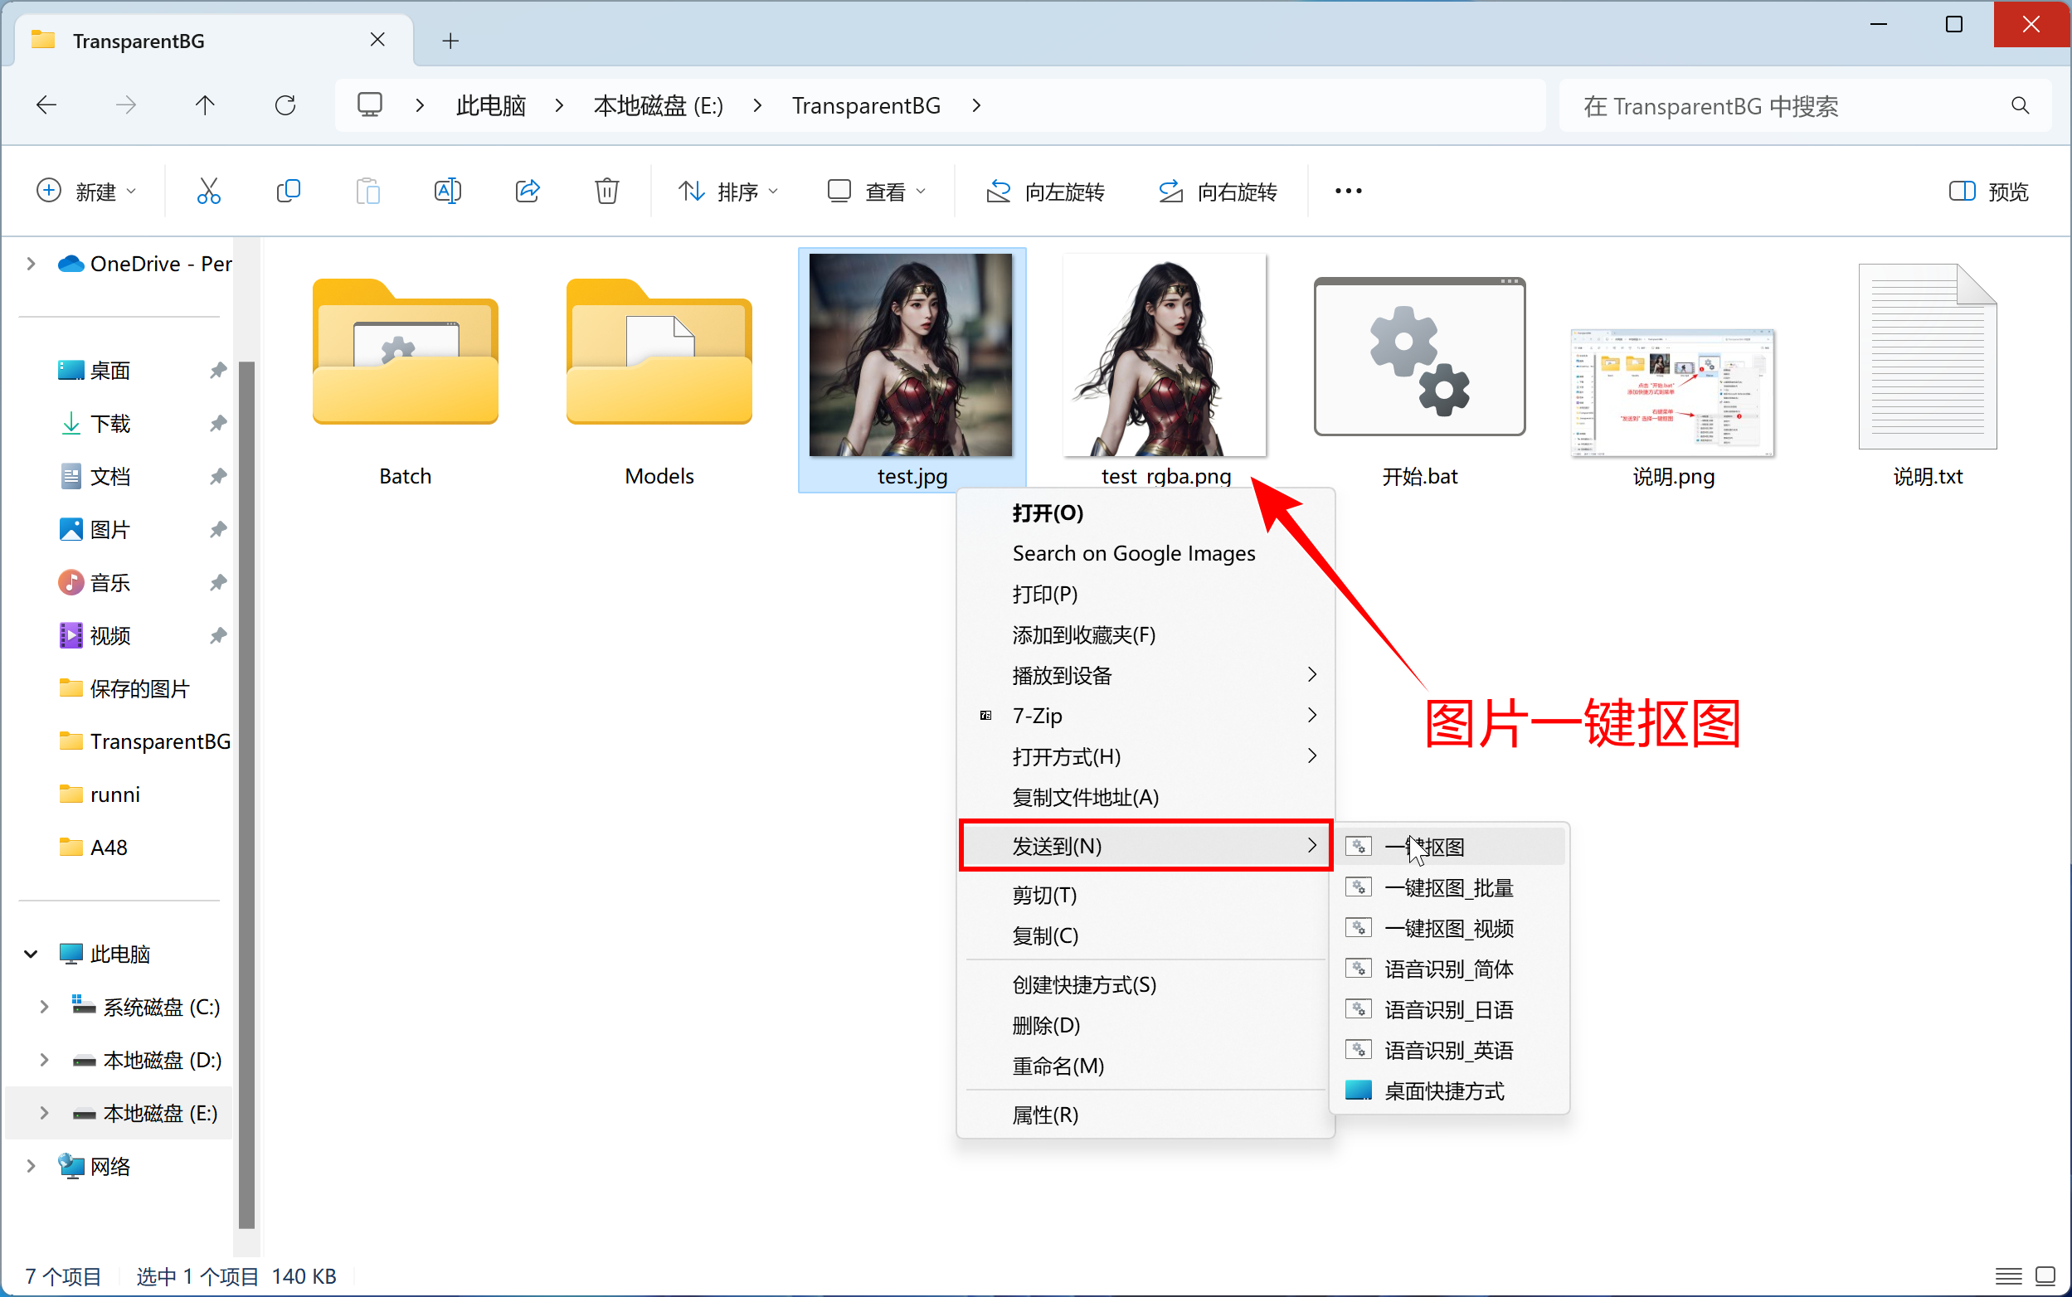The width and height of the screenshot is (2072, 1297).
Task: Select 发送到(N) menu entry
Action: pyautogui.click(x=1145, y=846)
